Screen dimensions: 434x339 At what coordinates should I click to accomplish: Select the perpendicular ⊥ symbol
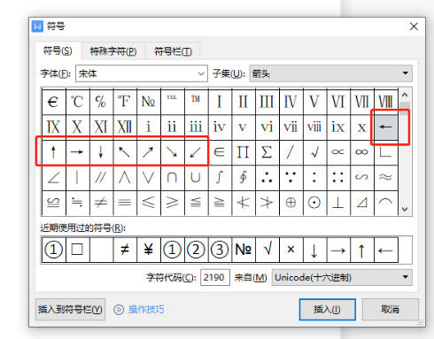coord(338,203)
